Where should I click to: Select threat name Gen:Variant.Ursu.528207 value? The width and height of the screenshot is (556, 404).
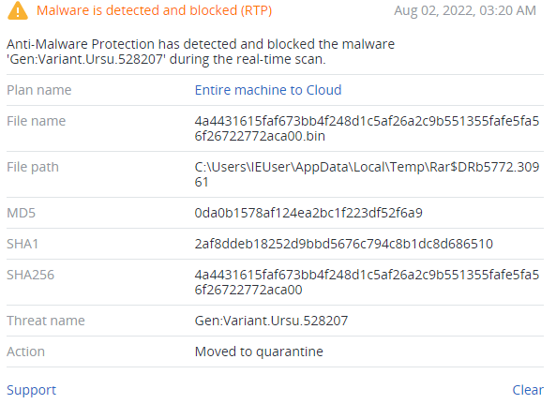point(271,321)
